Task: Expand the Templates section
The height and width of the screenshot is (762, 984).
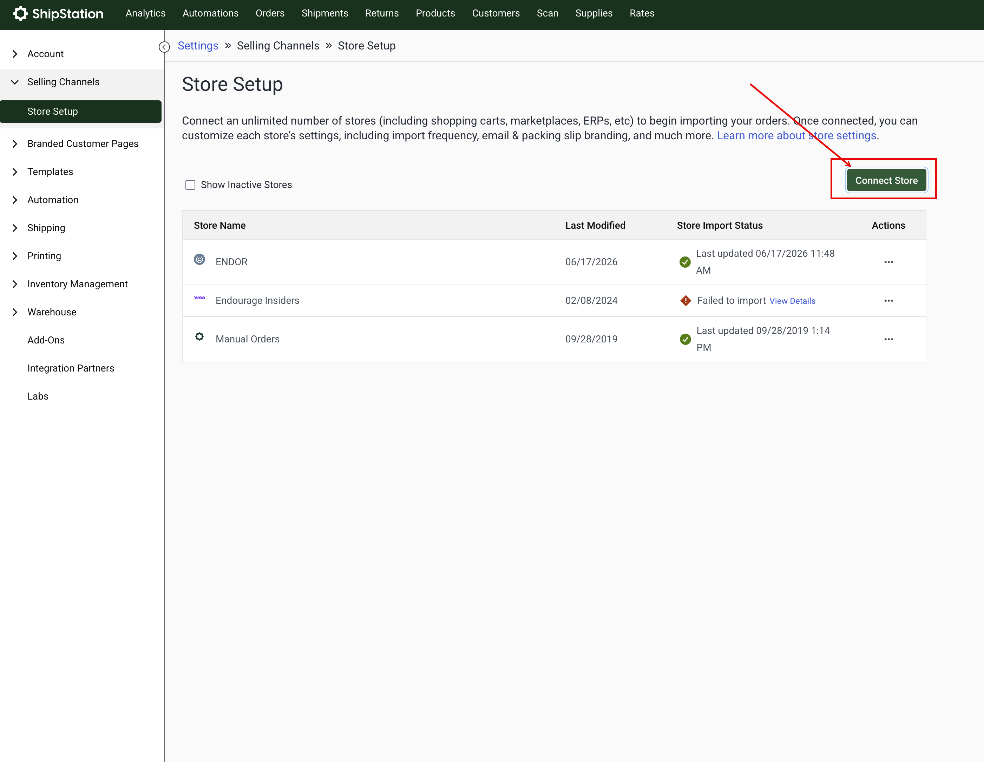Action: (x=15, y=172)
